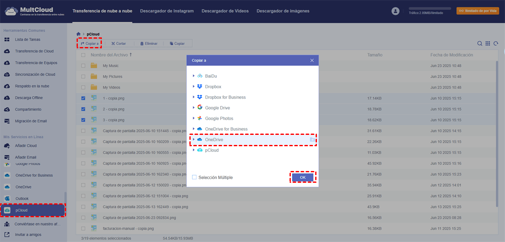This screenshot has width=505, height=242.
Task: Click thumbnail icon of facturacion-manual - copia.png
Action: (94, 229)
